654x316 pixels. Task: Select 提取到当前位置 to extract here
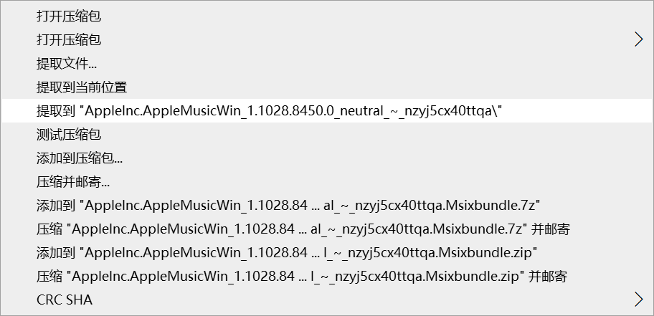click(x=327, y=87)
